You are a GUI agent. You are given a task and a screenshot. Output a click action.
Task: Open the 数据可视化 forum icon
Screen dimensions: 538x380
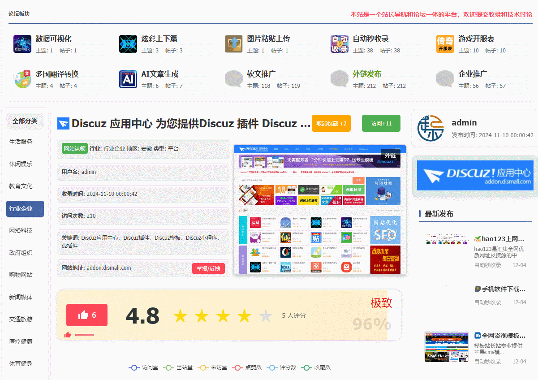[22, 44]
